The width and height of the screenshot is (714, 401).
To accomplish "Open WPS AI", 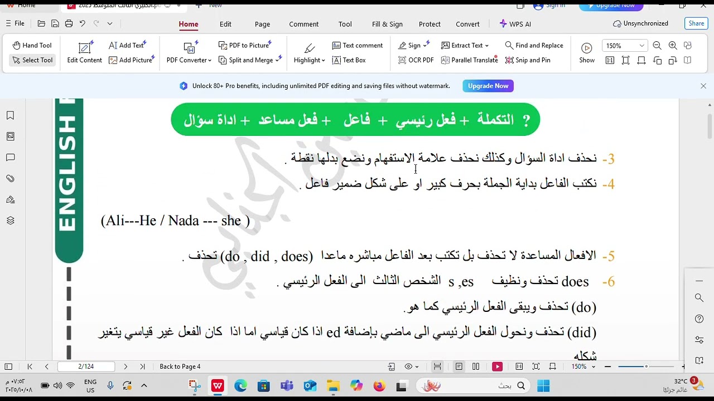I will point(515,24).
